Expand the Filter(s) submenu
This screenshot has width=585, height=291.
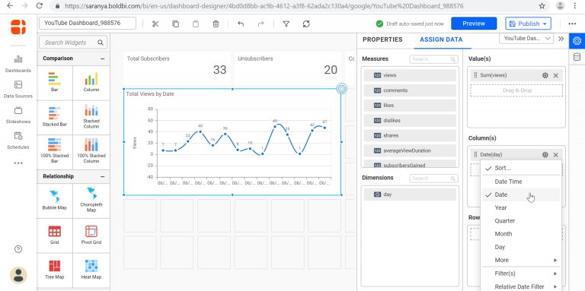(x=522, y=274)
